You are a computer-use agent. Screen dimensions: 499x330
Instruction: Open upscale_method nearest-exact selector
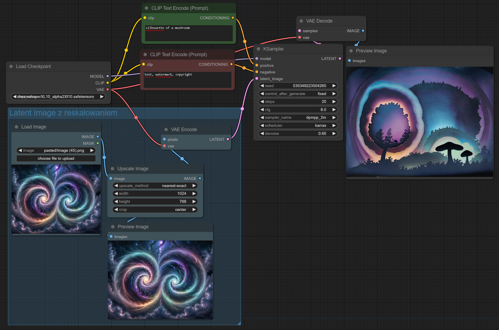(x=155, y=186)
